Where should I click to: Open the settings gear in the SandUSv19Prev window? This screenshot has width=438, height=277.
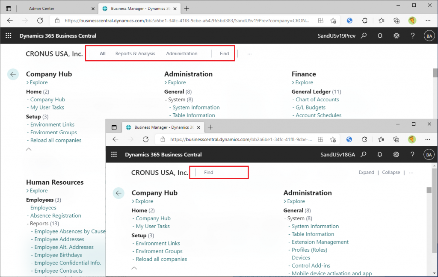397,36
